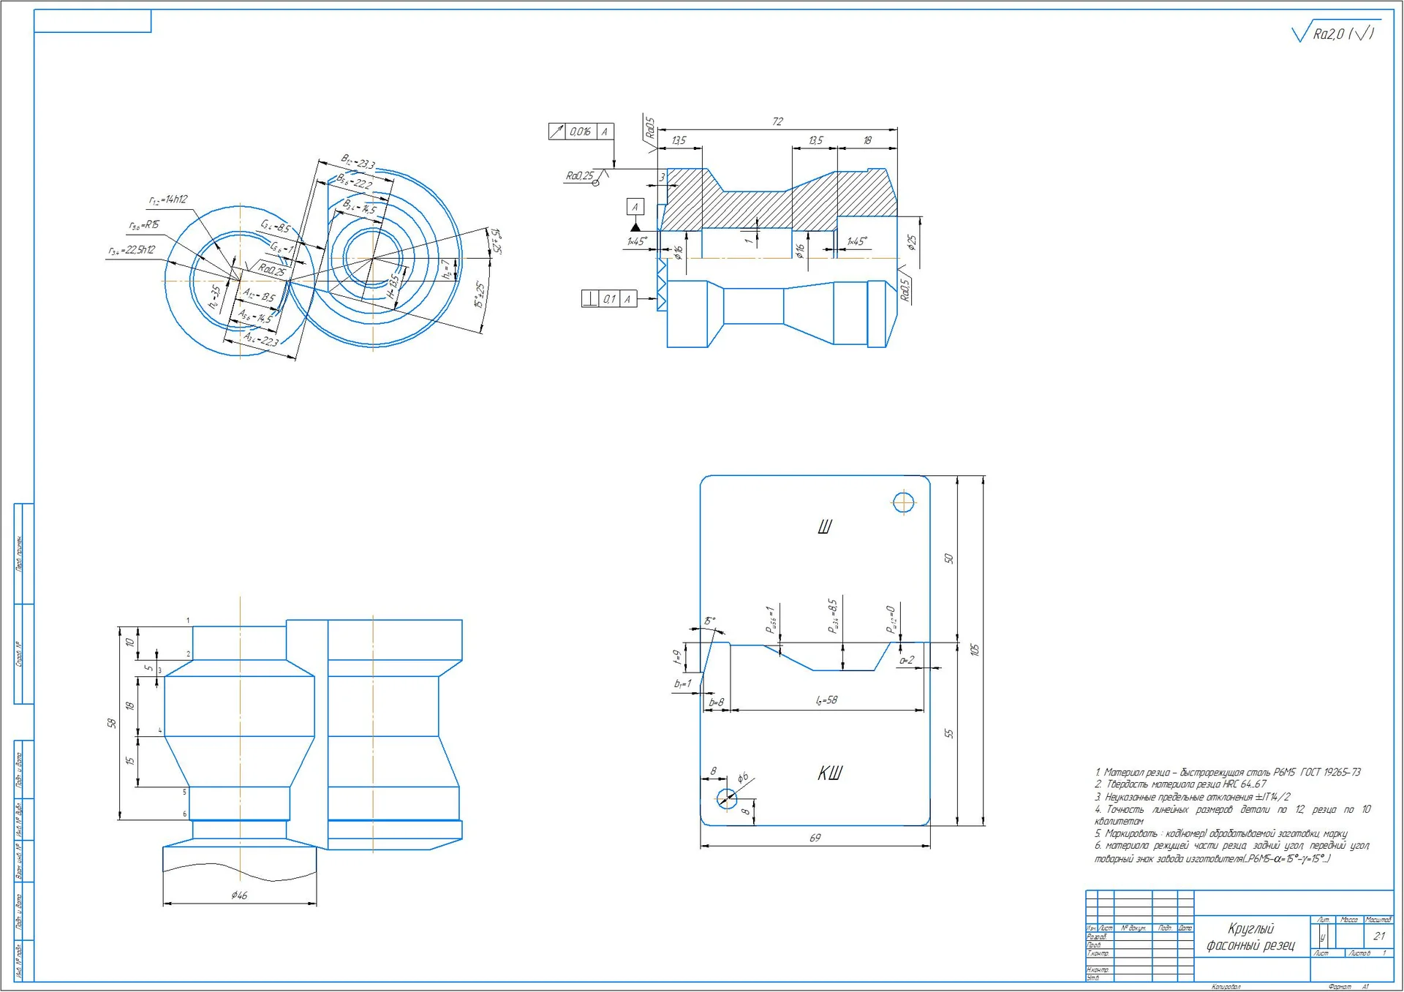
Task: Select the a=2 dimension label
Action: pos(906,660)
